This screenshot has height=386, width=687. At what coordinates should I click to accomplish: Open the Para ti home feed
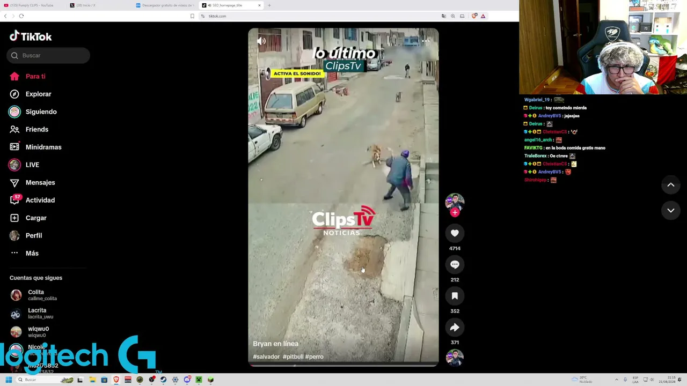pos(27,76)
